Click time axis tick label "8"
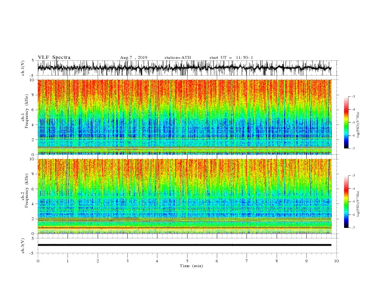Screen dimensions: 379x293 pos(277,261)
